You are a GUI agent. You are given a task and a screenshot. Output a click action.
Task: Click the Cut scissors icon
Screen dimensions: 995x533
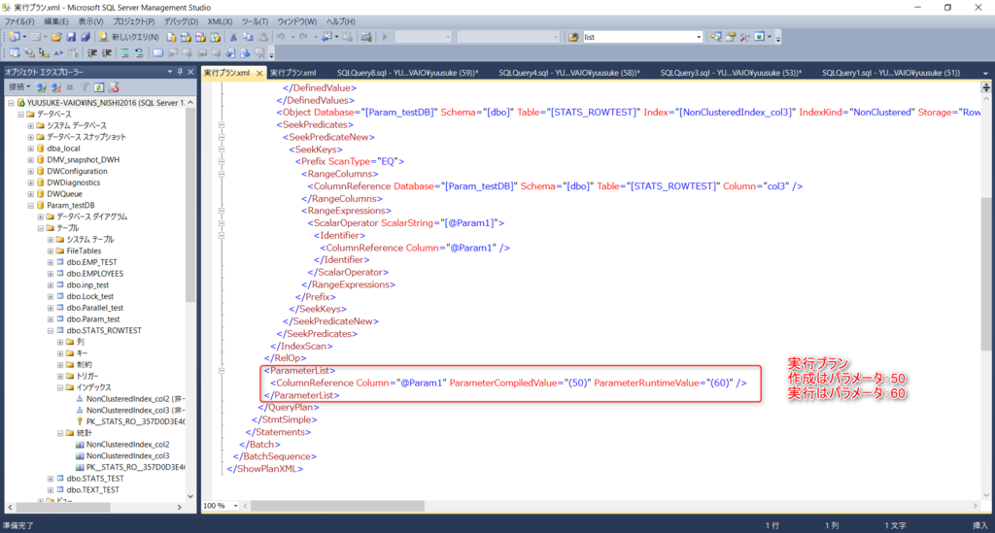[x=233, y=37]
